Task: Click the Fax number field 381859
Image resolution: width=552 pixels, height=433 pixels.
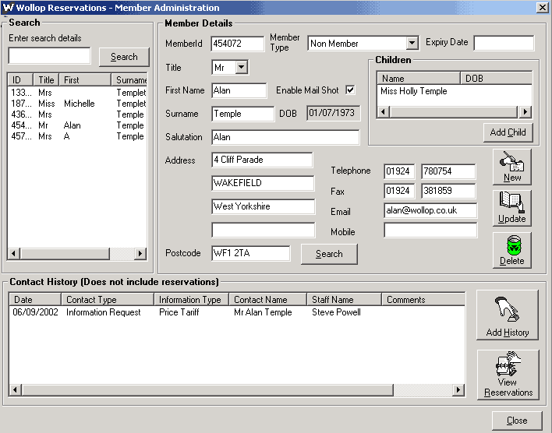Action: 448,191
